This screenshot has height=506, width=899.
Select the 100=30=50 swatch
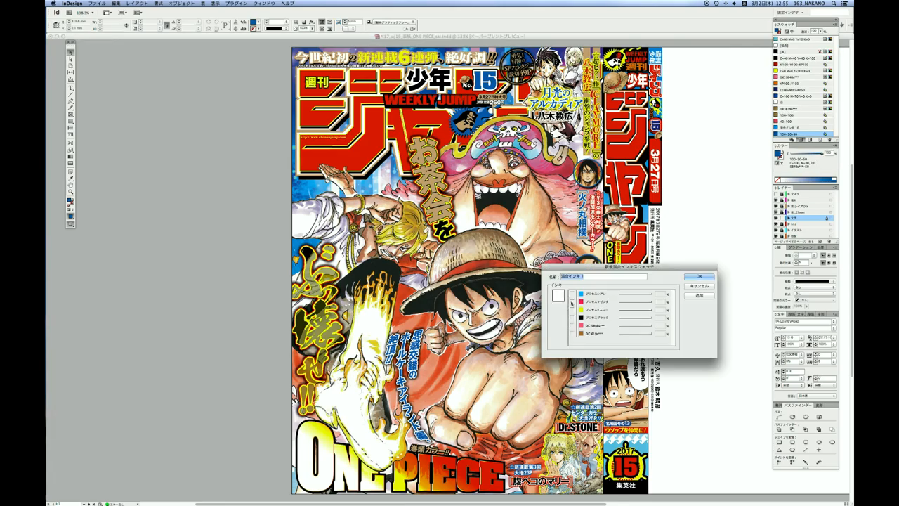coord(805,134)
